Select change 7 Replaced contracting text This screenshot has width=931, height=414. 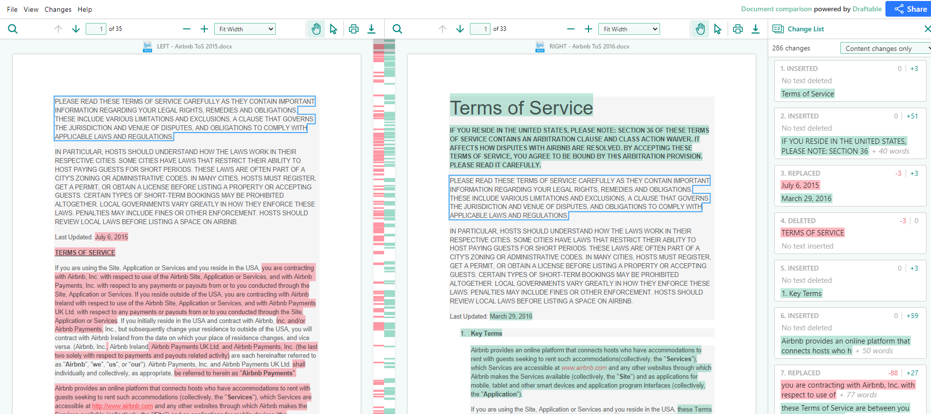(x=850, y=390)
